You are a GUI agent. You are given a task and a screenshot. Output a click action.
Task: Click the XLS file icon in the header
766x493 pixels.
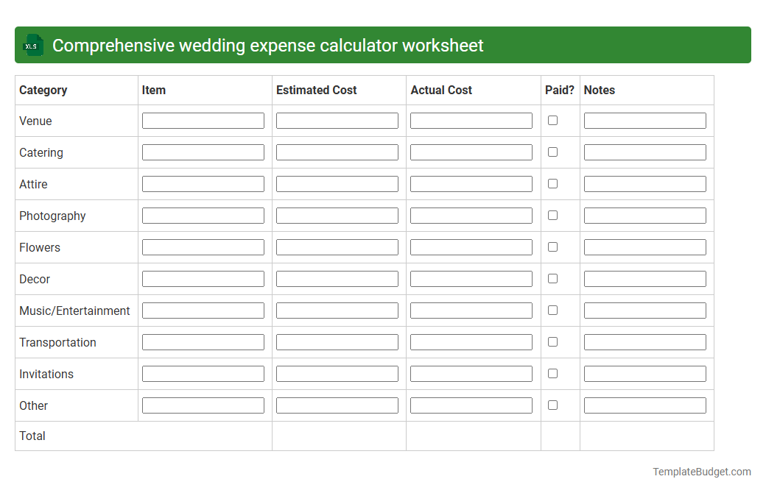[x=32, y=45]
